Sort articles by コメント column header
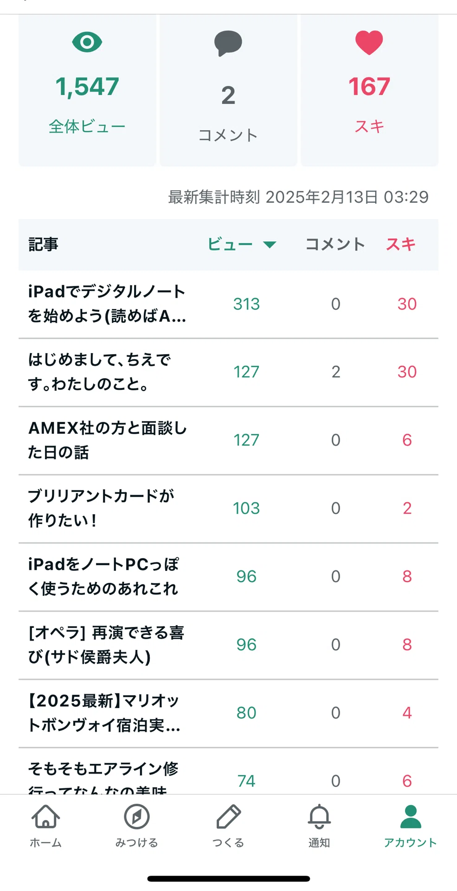This screenshot has width=457, height=891. pyautogui.click(x=335, y=244)
